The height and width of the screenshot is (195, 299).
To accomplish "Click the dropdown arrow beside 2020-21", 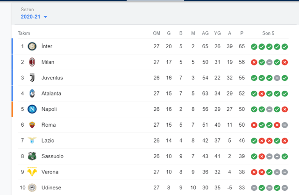I will pyautogui.click(x=45, y=17).
